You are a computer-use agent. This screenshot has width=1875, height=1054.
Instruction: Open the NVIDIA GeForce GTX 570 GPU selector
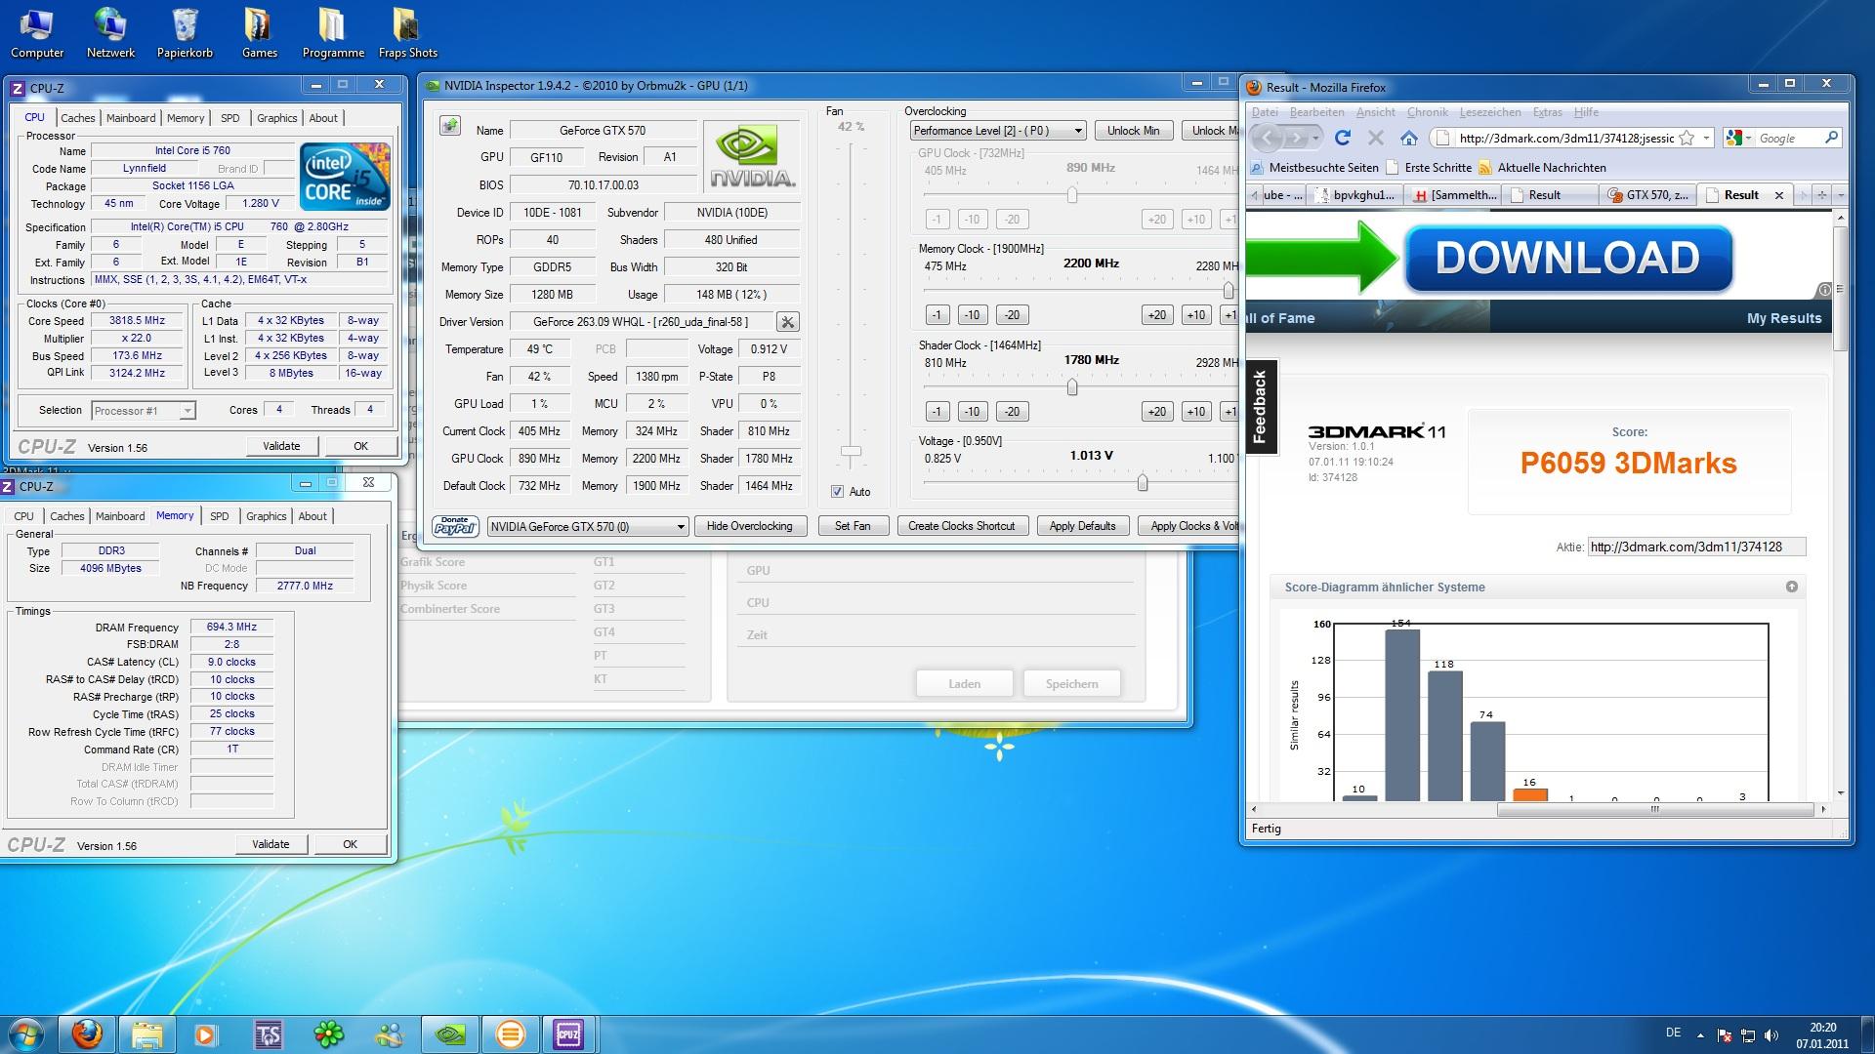pos(588,526)
